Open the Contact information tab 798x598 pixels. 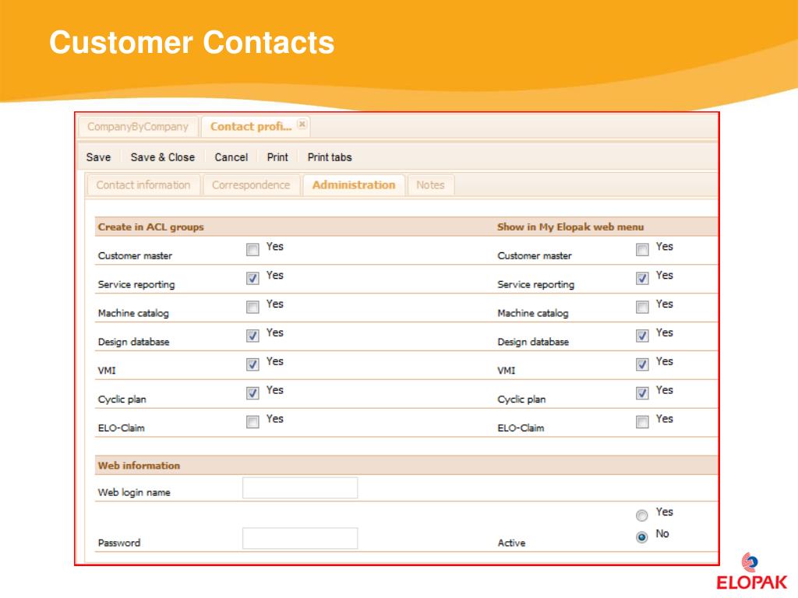143,185
